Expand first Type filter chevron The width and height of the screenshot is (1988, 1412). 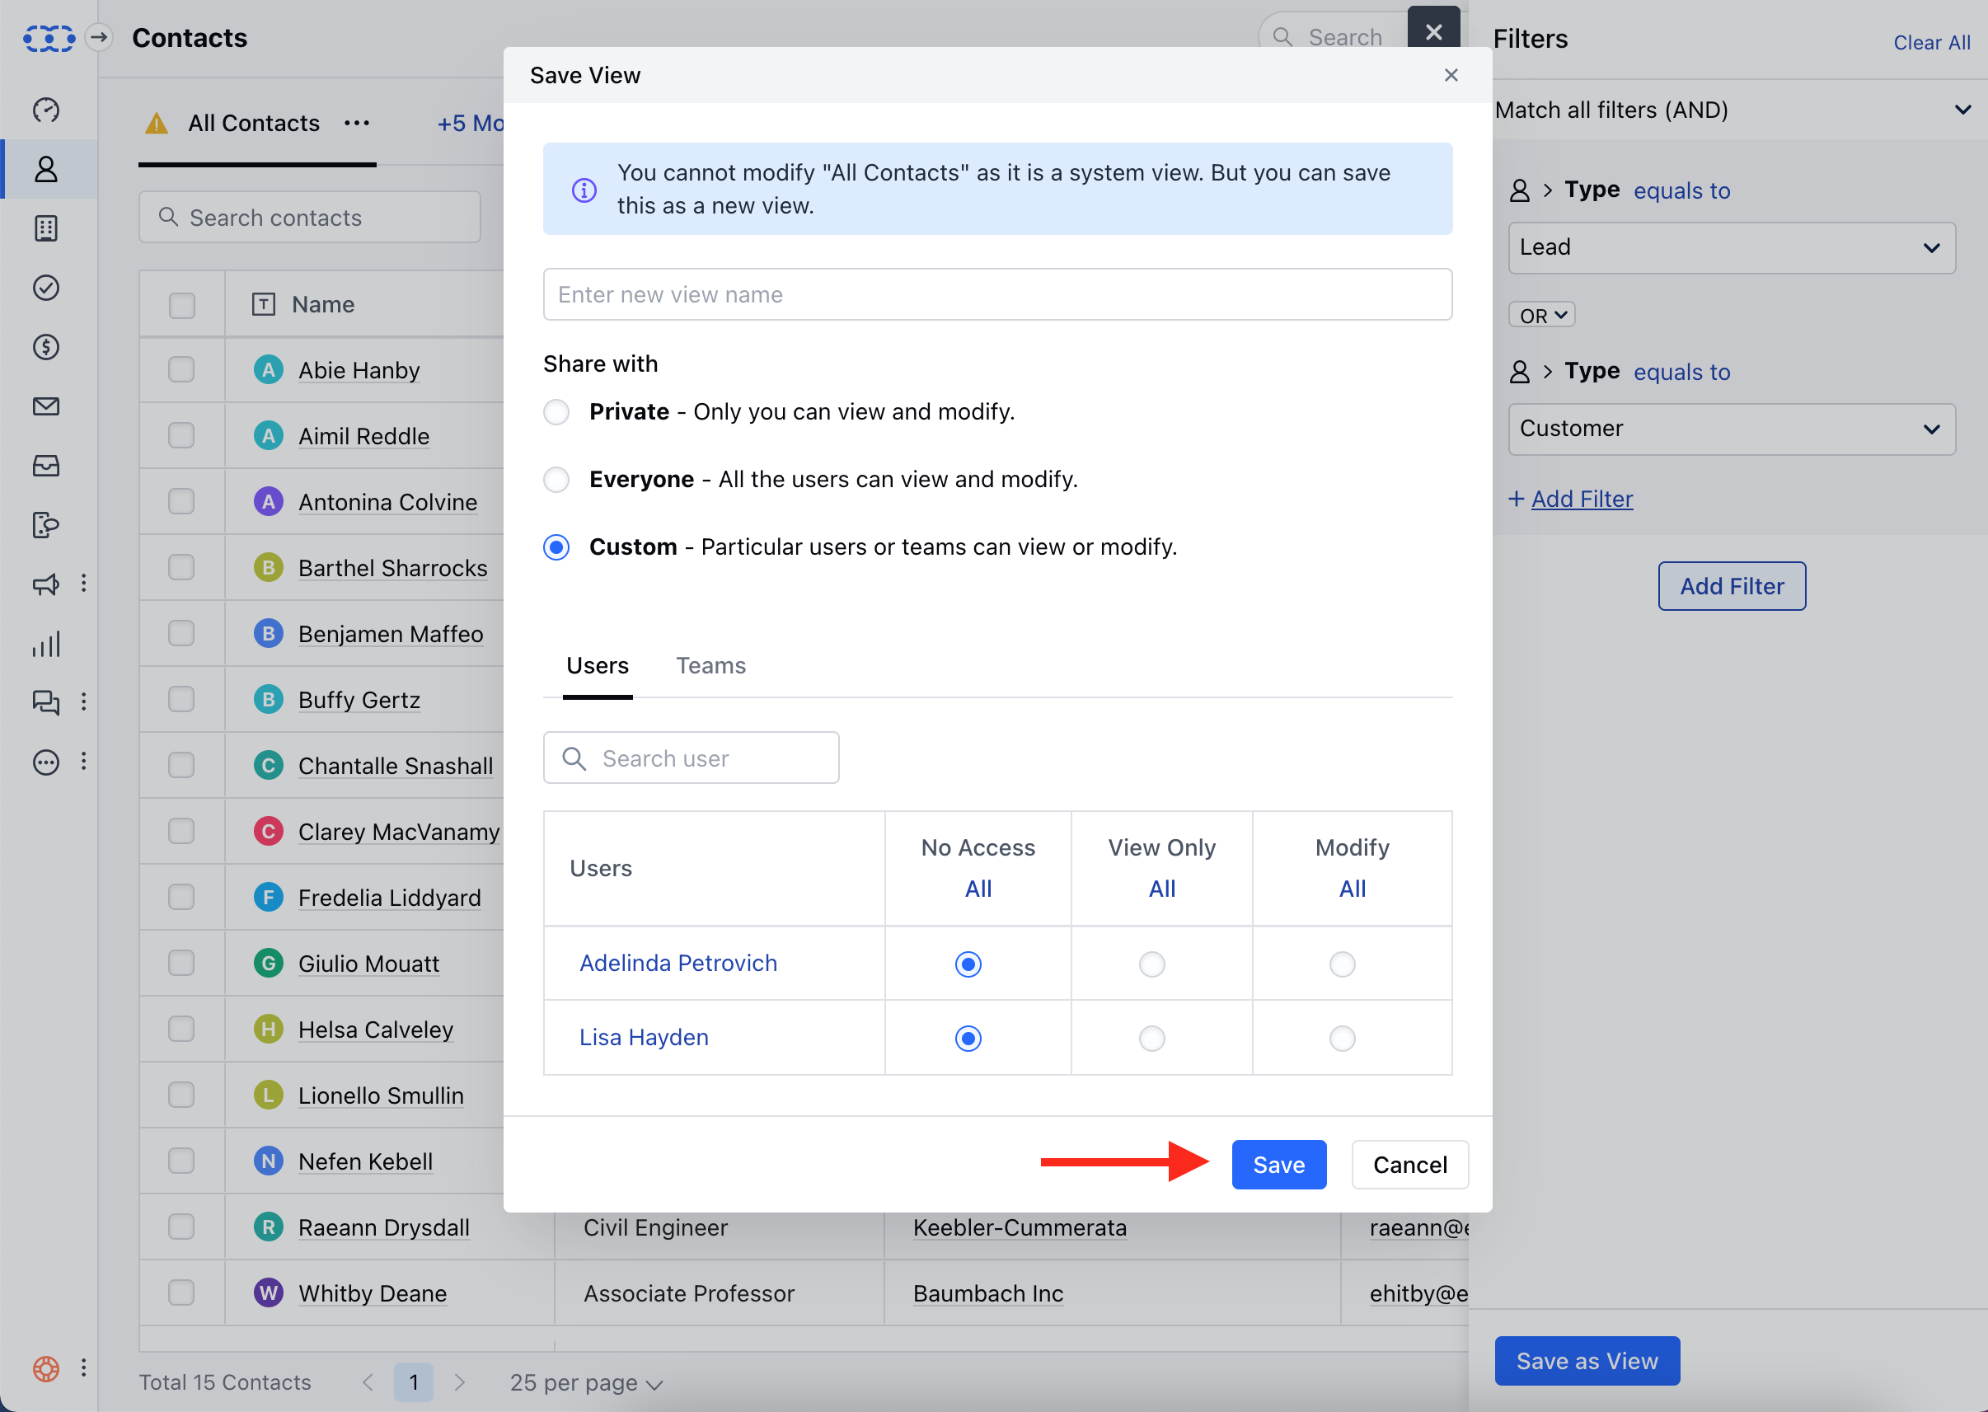tap(1547, 190)
